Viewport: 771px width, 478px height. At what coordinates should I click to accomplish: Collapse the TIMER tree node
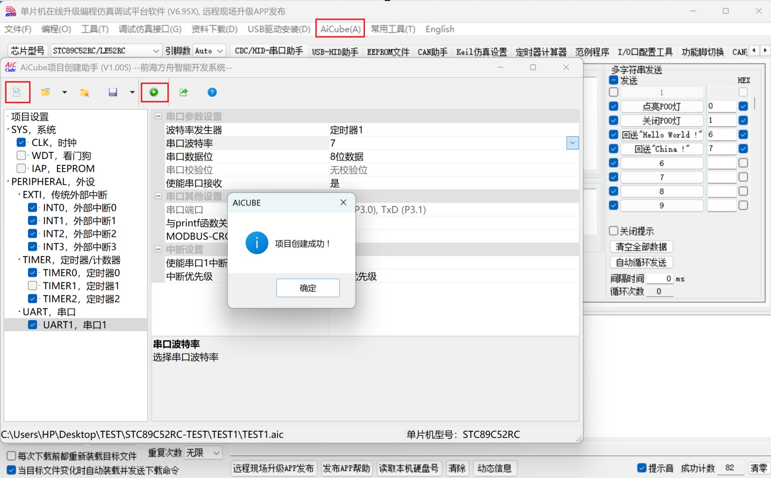click(x=19, y=259)
